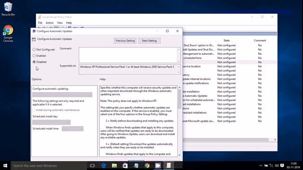Select the "heduled installations" policy row
The height and width of the screenshot is (170, 303).
(x=230, y=112)
